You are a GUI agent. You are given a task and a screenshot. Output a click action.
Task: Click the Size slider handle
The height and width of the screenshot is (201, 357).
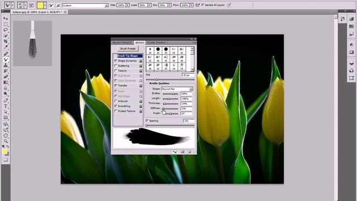click(156, 79)
